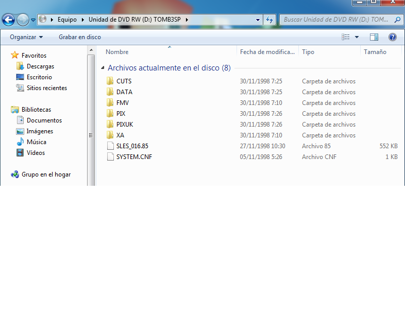Open Favoritos in the navigation pane
Image resolution: width=405 pixels, height=316 pixels.
(34, 56)
